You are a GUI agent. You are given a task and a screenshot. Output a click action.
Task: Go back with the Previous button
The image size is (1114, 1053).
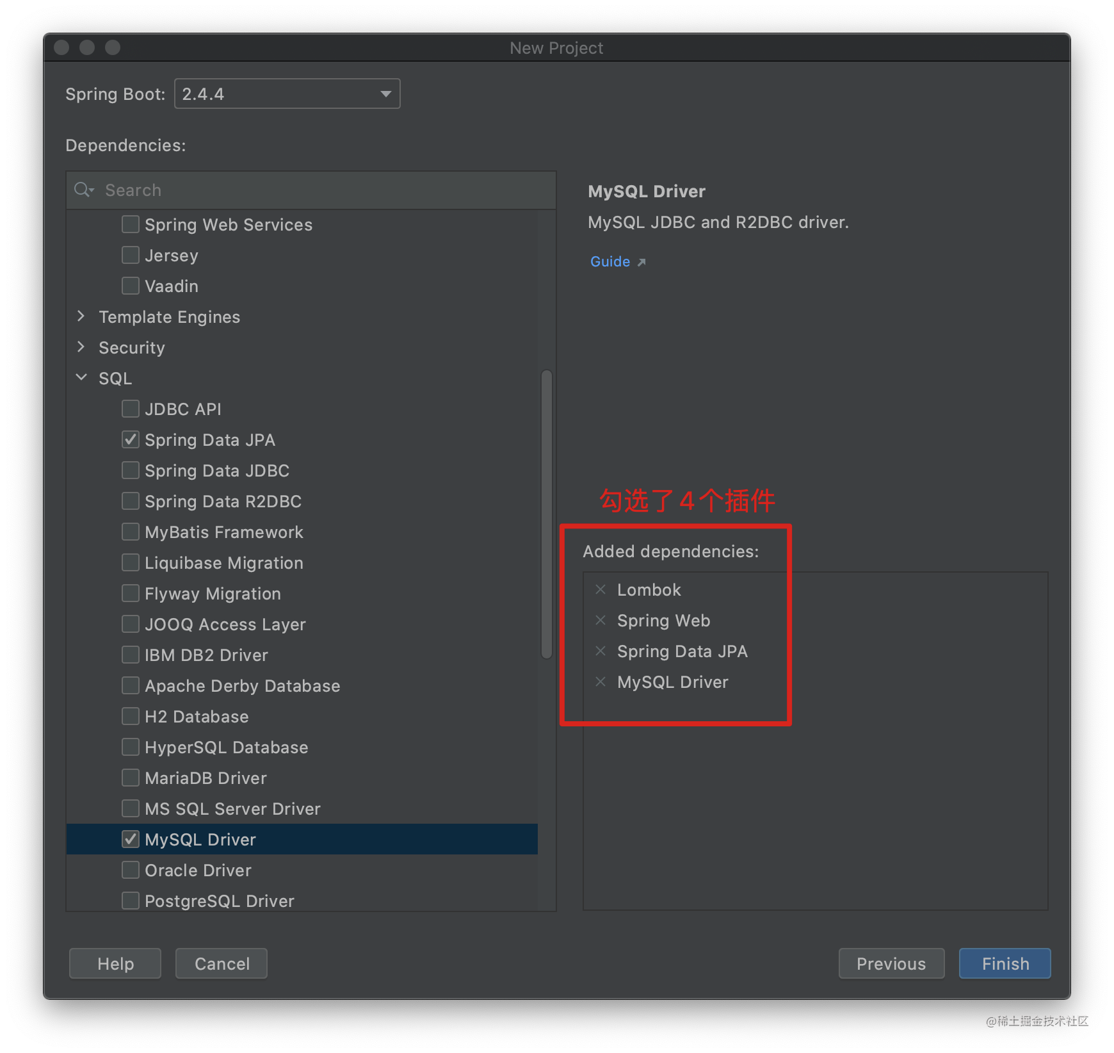(x=891, y=963)
